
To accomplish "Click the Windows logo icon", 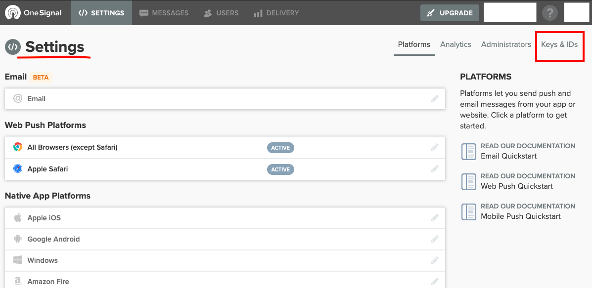I will [x=18, y=260].
